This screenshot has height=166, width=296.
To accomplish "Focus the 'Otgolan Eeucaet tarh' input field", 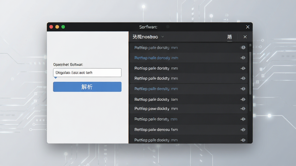I will click(x=87, y=73).
